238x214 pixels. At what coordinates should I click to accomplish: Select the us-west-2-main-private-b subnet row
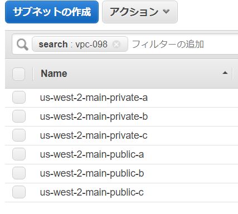(x=122, y=116)
